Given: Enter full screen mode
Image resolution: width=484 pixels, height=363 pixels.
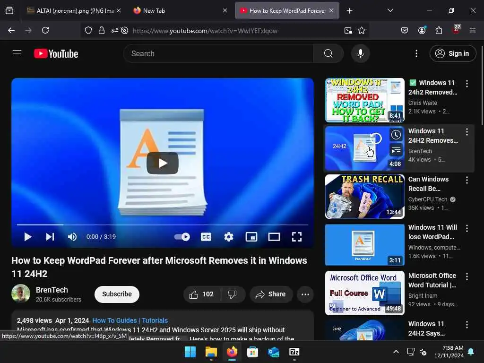Looking at the screenshot, I should [297, 237].
